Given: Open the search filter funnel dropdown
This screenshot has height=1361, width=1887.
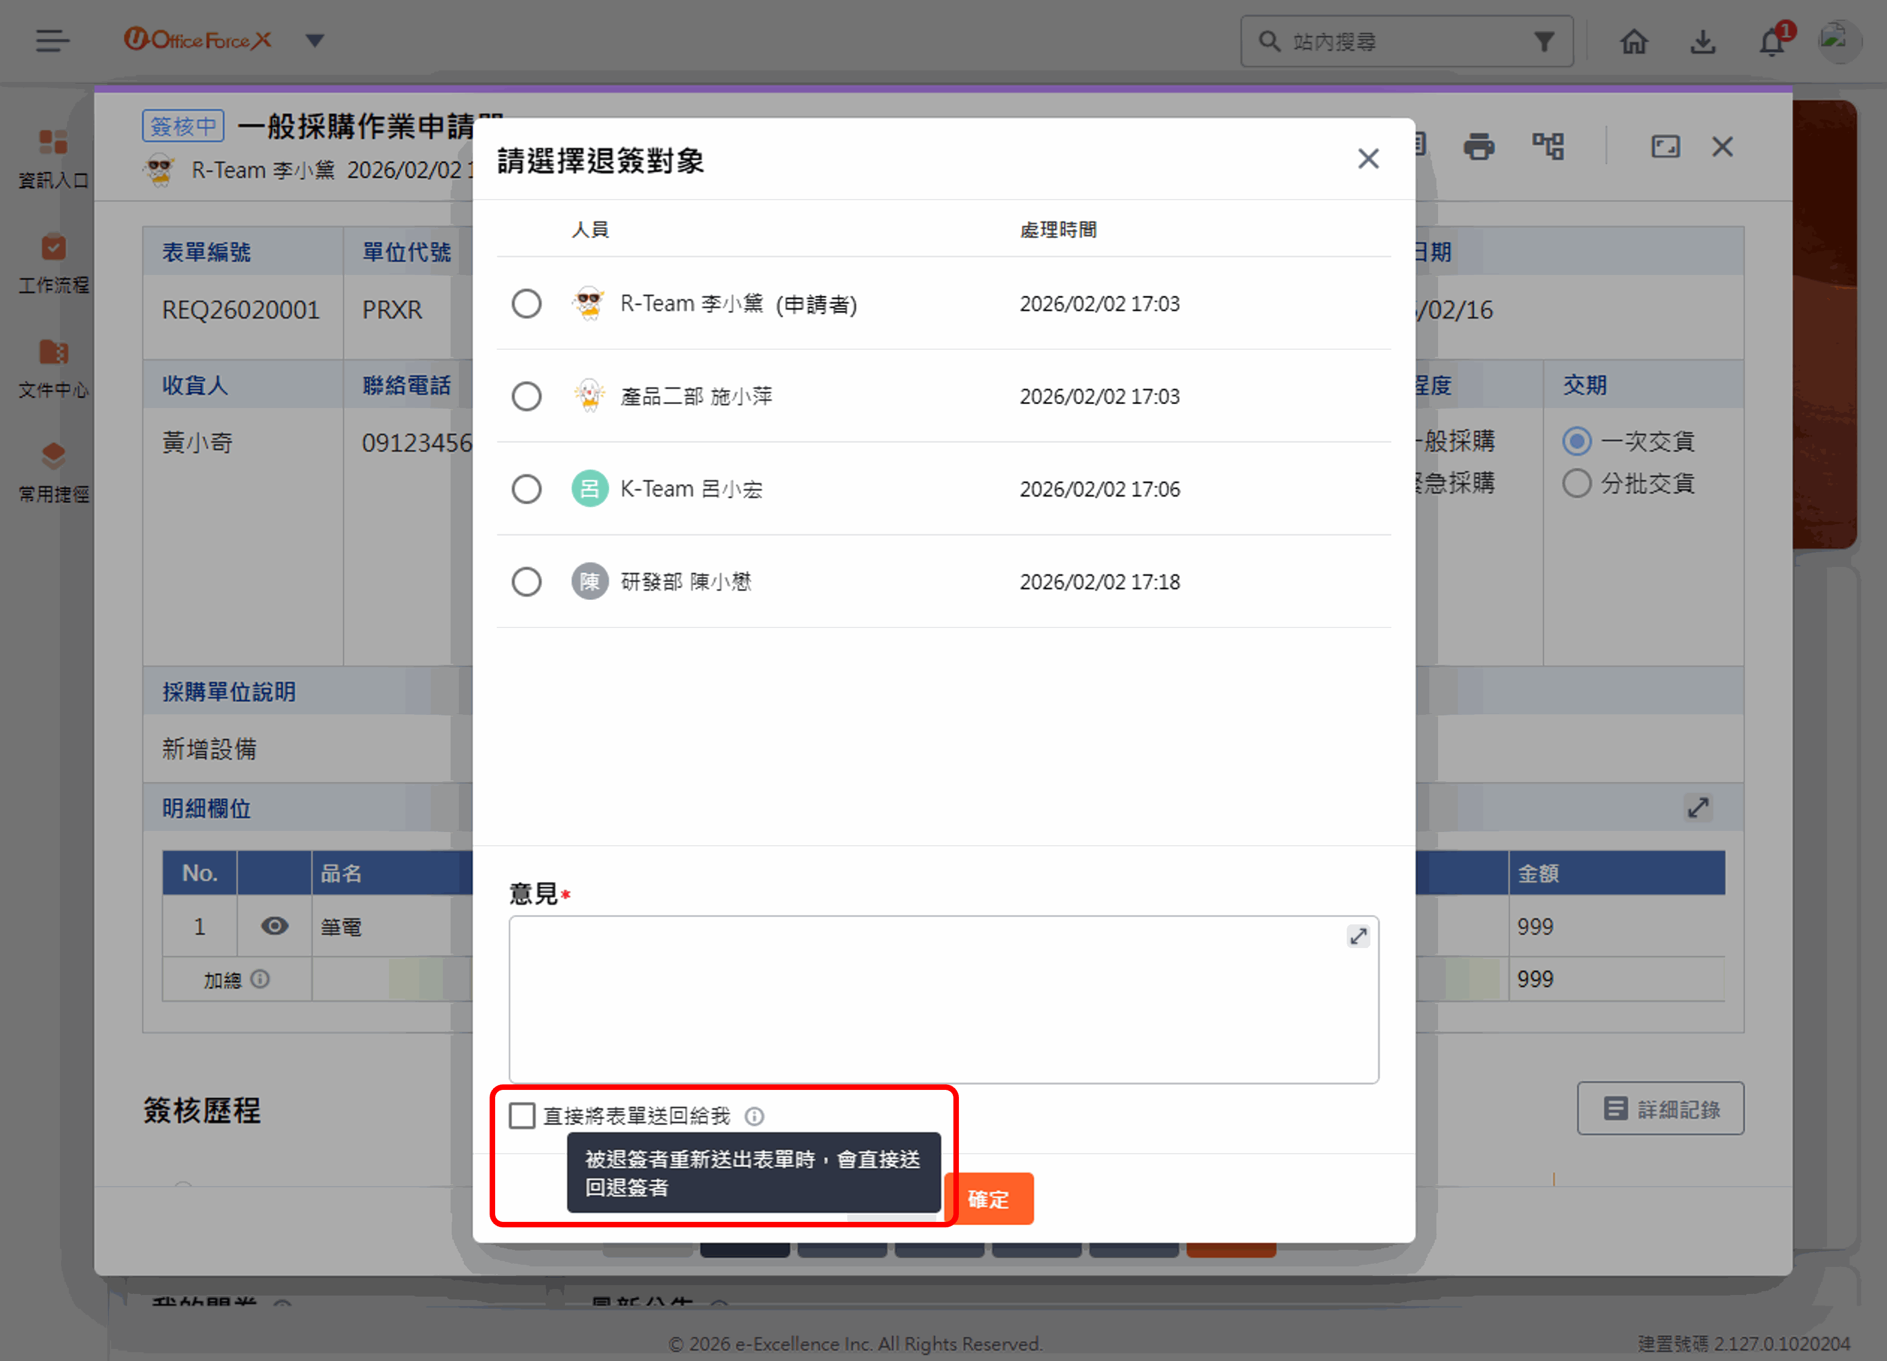Looking at the screenshot, I should click(x=1543, y=42).
